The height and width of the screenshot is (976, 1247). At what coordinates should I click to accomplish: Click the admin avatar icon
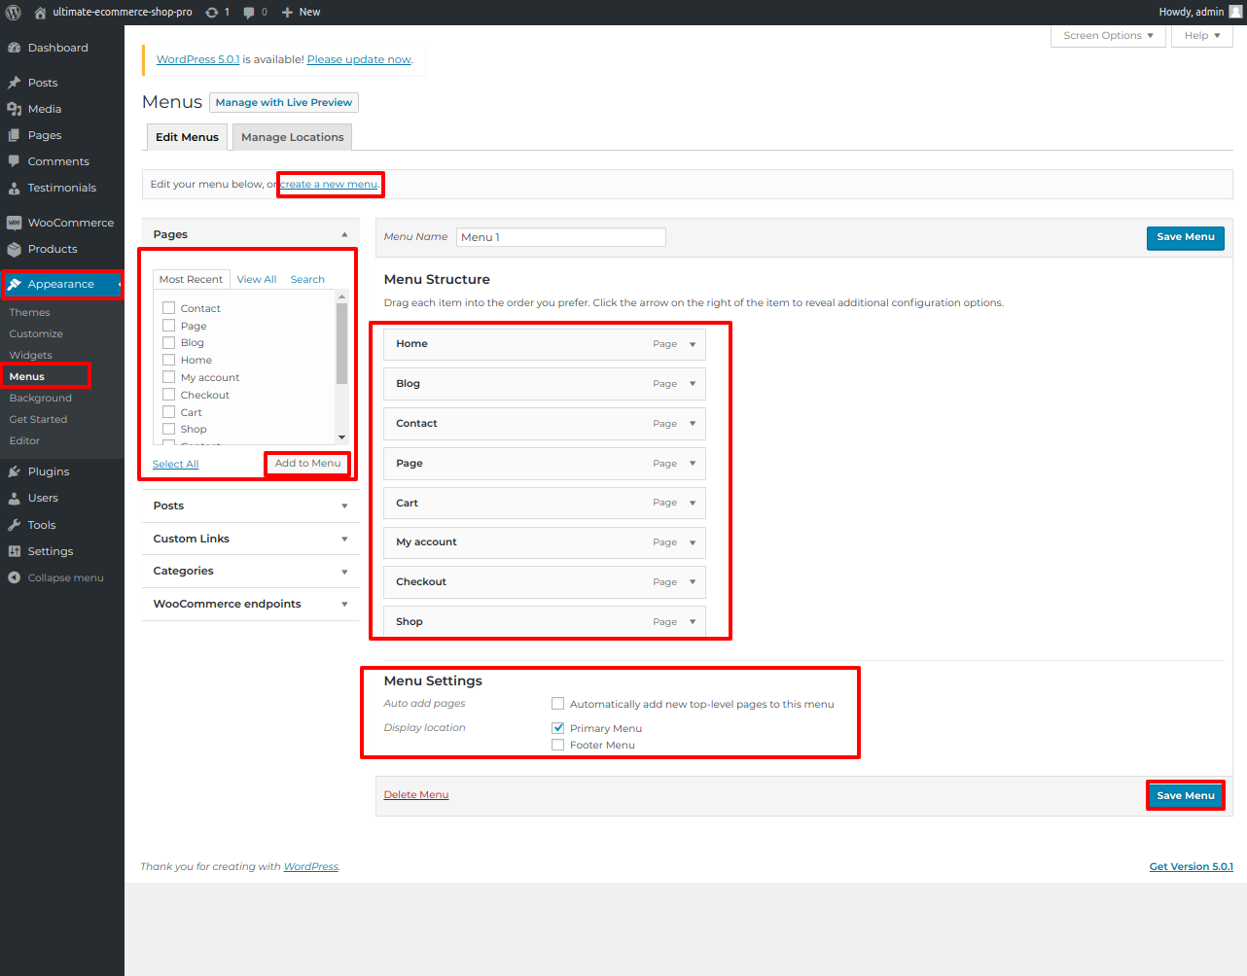1236,12
